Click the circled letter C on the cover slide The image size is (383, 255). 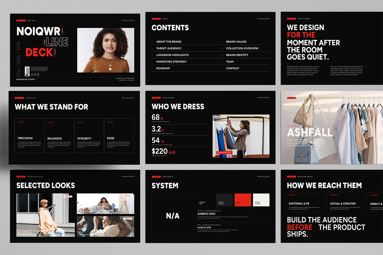38,75
